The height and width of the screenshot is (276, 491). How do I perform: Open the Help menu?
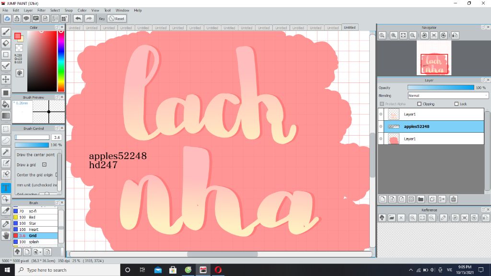tap(138, 11)
